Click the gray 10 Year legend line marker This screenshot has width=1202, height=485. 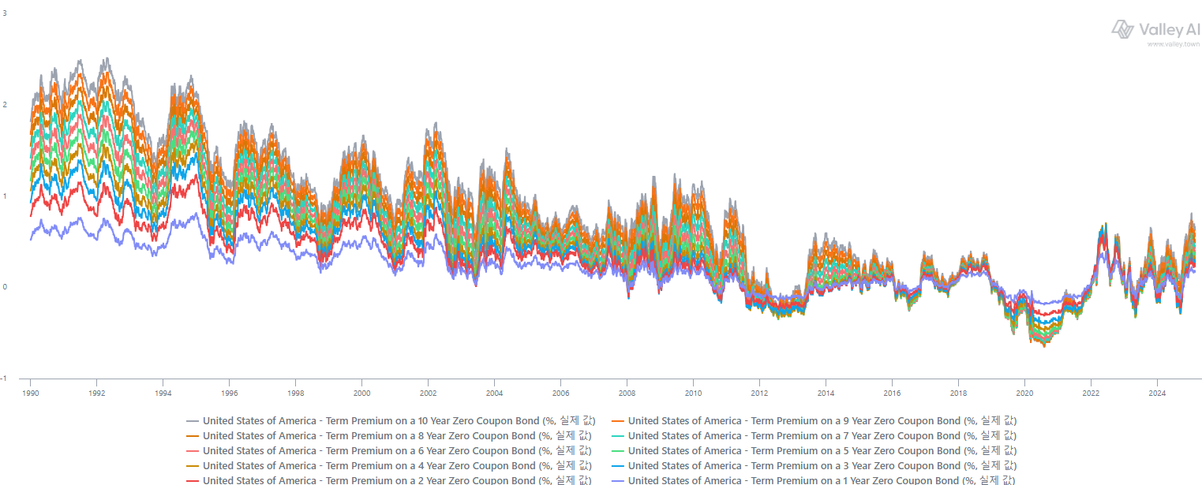point(193,421)
